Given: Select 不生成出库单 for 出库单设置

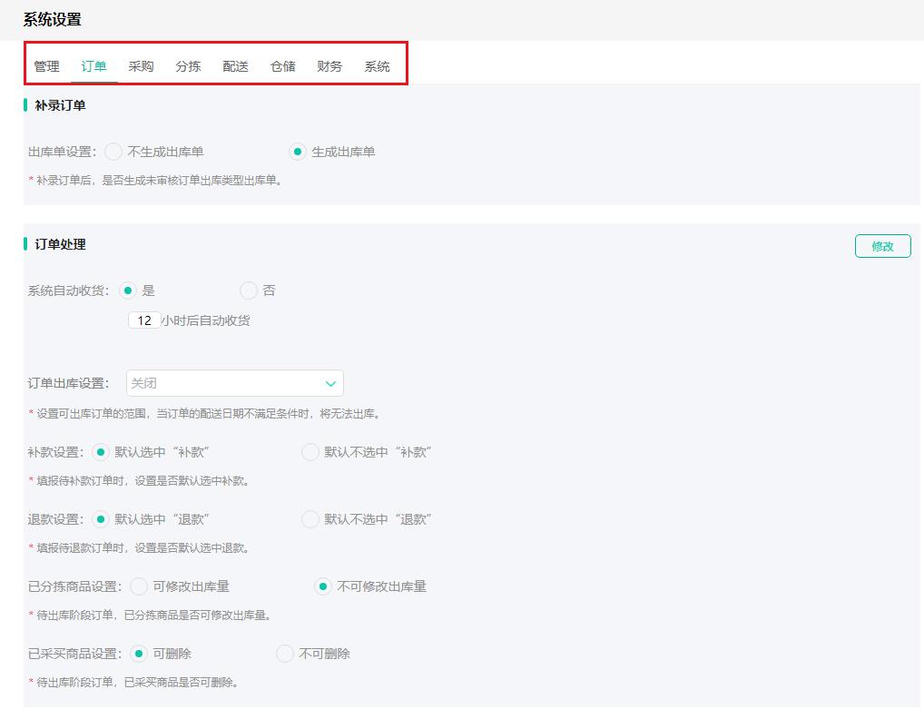Looking at the screenshot, I should (x=113, y=151).
